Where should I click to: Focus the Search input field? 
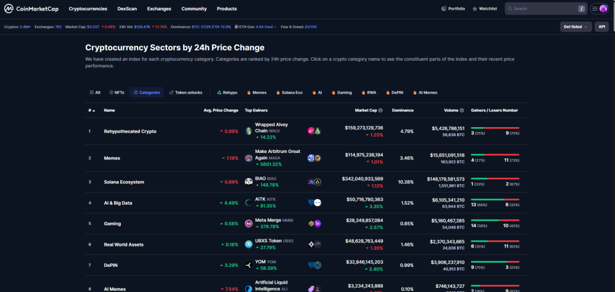click(546, 8)
